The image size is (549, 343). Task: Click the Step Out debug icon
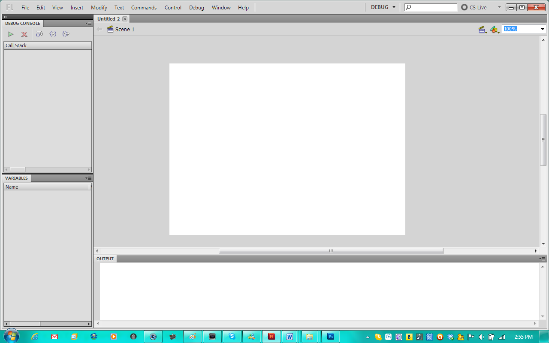point(66,34)
